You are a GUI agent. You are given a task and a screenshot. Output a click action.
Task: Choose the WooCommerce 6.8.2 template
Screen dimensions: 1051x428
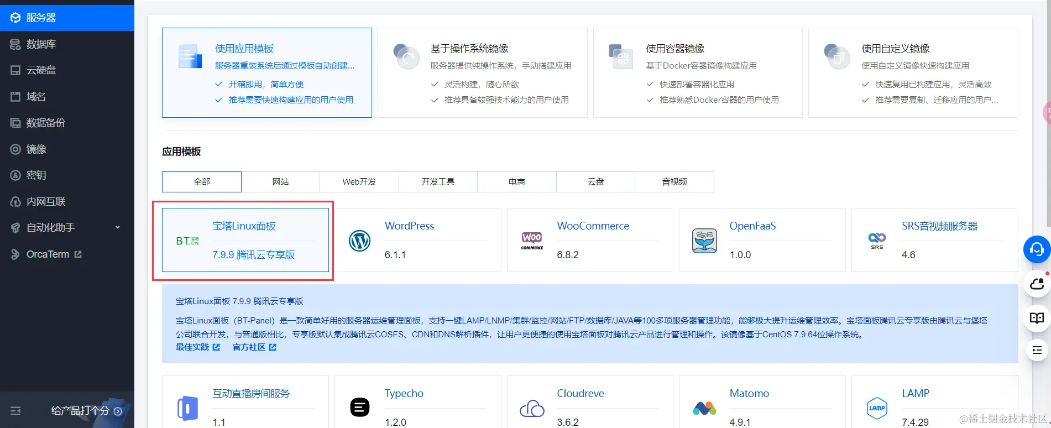coord(590,240)
